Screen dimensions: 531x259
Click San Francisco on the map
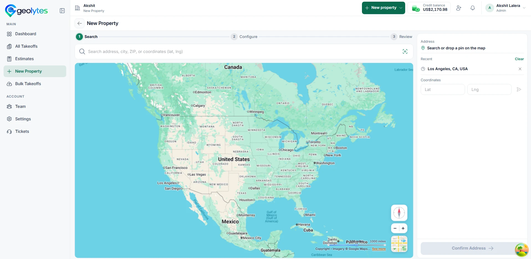click(175, 168)
